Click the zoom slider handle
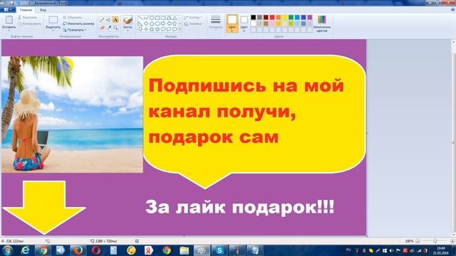This screenshot has width=456, height=256. (435, 241)
